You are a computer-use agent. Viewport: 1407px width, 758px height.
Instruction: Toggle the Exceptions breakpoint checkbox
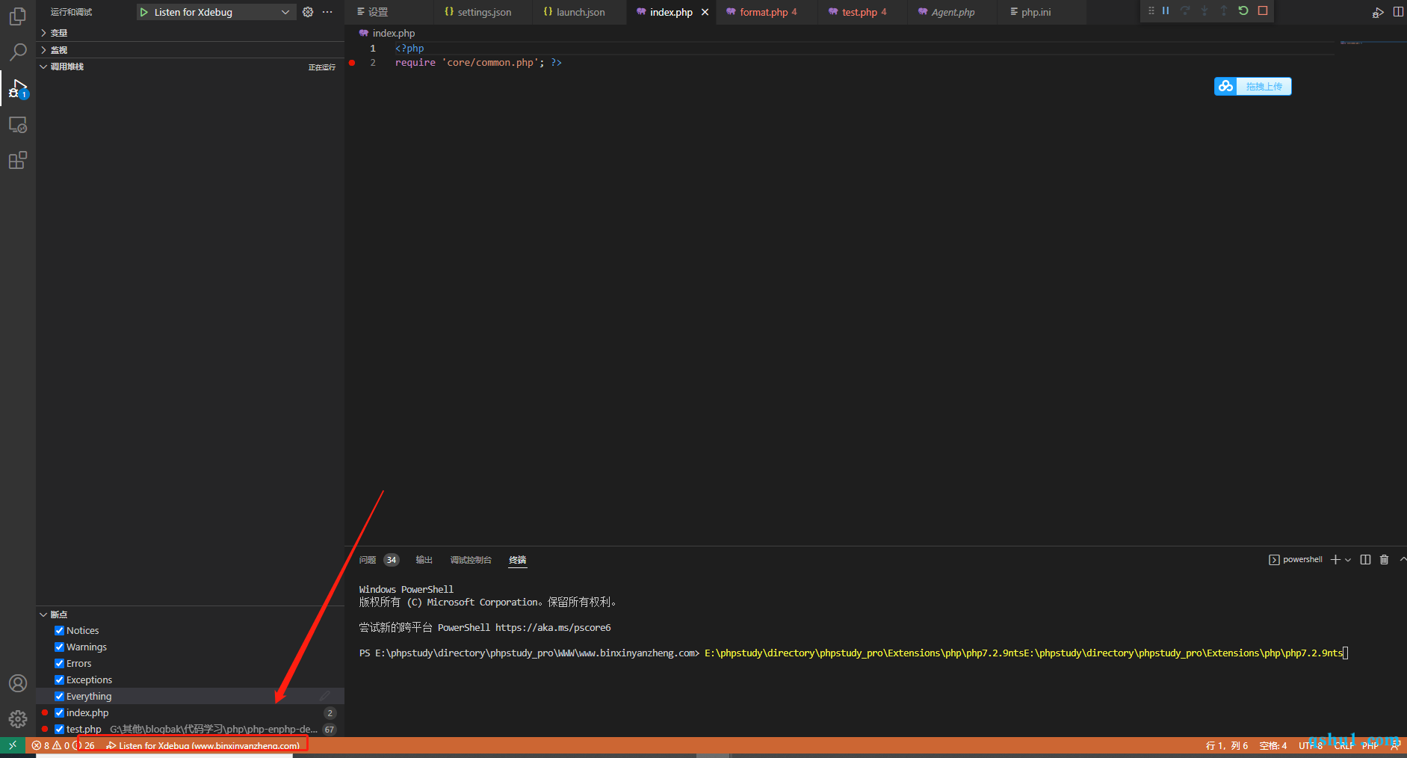[x=59, y=680]
